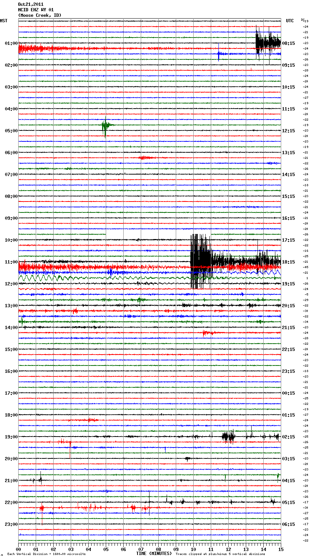
Task: Click minute tick label 10 on bottom axis
Action: (x=194, y=549)
